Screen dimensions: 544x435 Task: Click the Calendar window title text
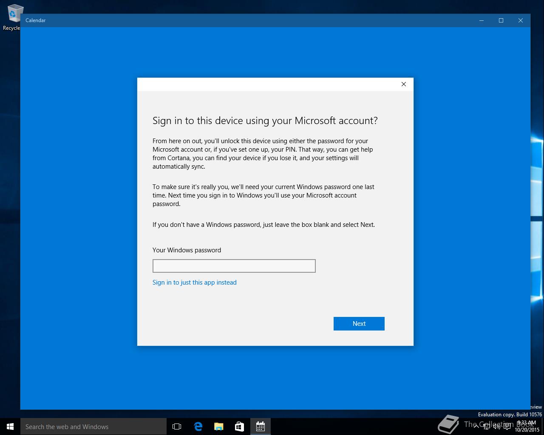point(36,20)
